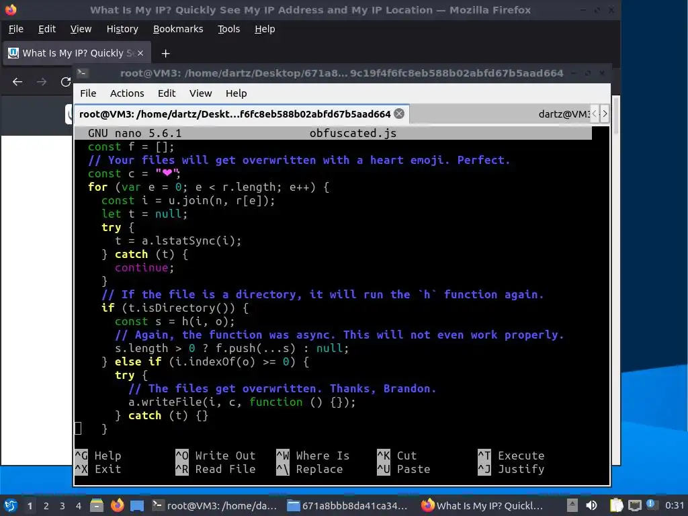Screen dimensions: 688x516
Task: Click the line 'const f = [];'
Action: click(x=131, y=147)
